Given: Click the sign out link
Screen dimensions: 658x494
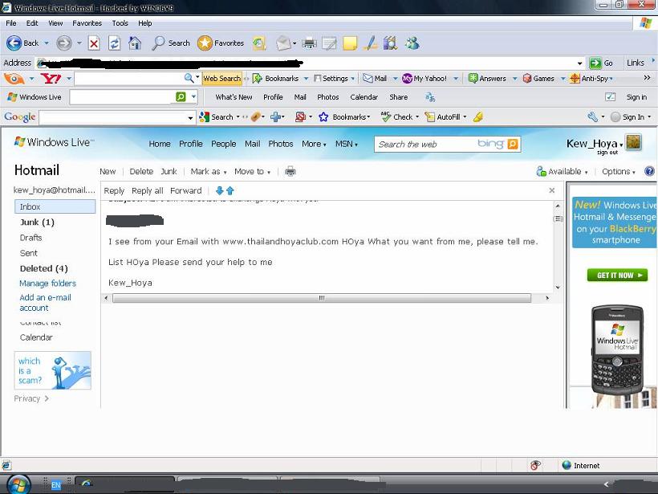Looking at the screenshot, I should (x=607, y=153).
